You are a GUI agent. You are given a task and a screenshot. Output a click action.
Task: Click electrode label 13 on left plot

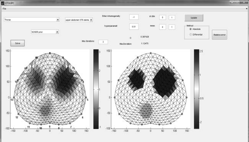tap(12, 100)
